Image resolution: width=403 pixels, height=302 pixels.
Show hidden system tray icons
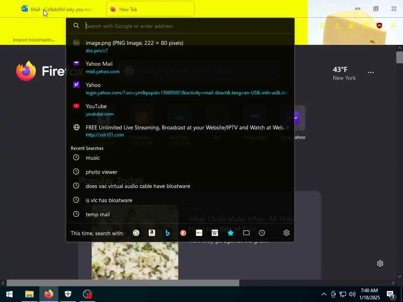tap(324, 294)
